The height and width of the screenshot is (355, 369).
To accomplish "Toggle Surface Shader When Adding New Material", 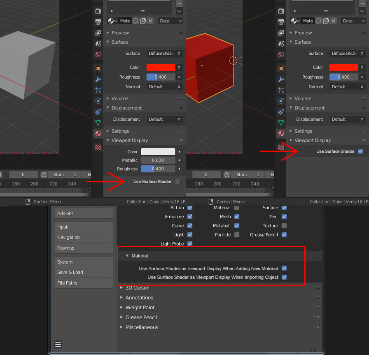I will [x=284, y=269].
